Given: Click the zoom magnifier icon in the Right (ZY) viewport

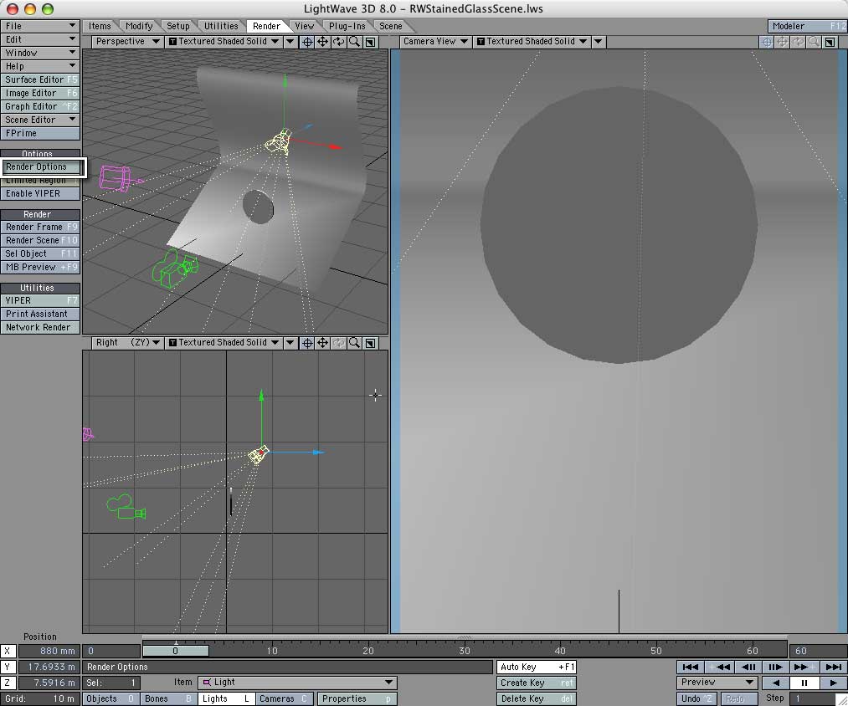Looking at the screenshot, I should coord(354,343).
